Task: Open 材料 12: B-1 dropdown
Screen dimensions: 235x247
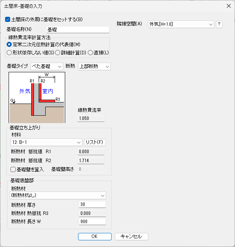Action: [46, 142]
